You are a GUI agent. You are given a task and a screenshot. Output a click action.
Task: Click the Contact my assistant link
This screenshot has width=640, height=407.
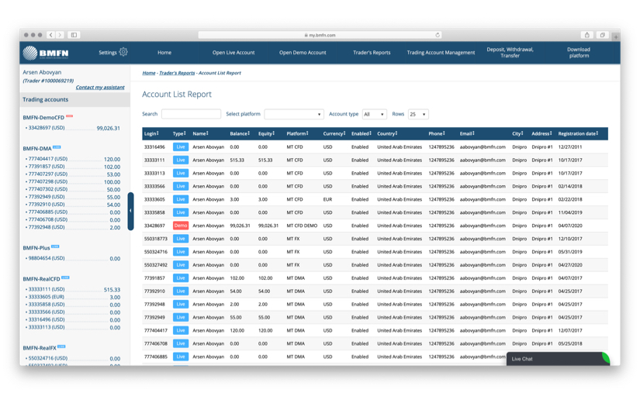click(x=100, y=88)
